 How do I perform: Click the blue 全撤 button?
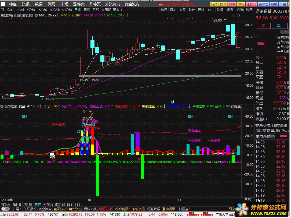click(283, 4)
